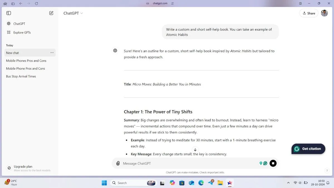Image resolution: width=334 pixels, height=188 pixels.
Task: Click the Message ChatGPT input field
Action: click(x=189, y=163)
